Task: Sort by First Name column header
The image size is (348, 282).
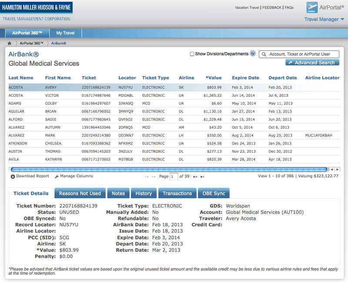Action: click(58, 78)
